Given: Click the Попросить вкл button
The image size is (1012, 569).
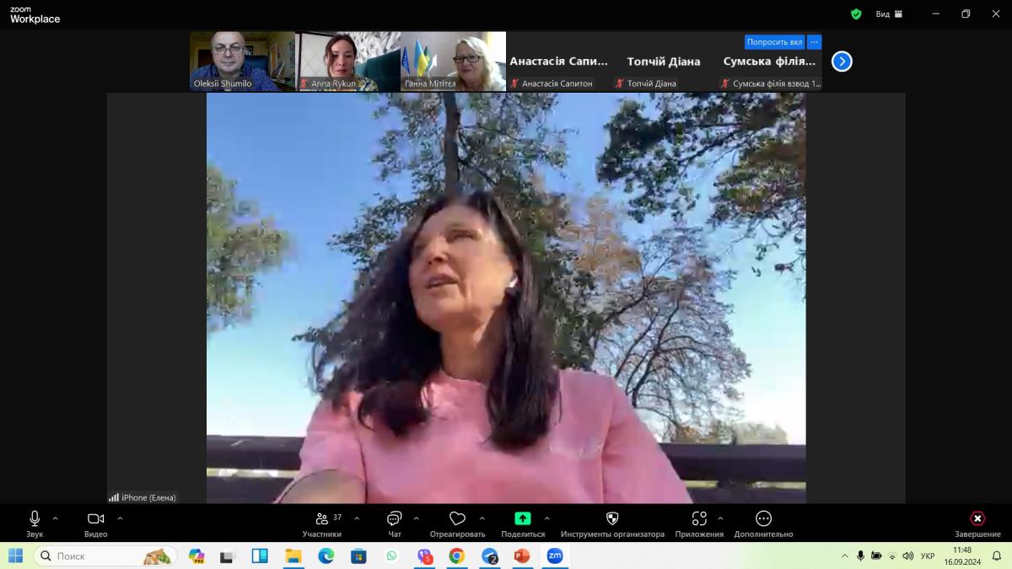Looking at the screenshot, I should click(773, 42).
